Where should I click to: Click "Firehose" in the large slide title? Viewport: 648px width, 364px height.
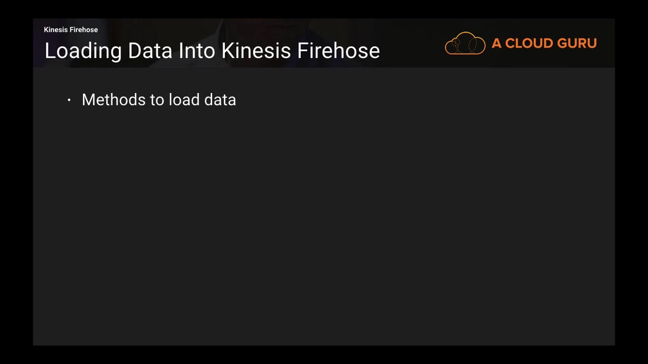point(338,51)
